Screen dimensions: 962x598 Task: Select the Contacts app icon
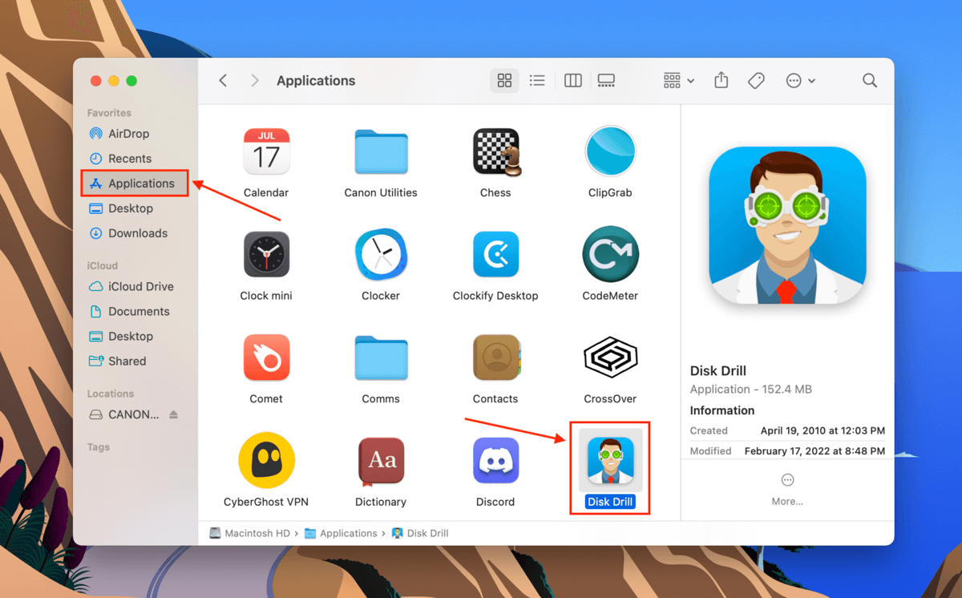point(497,358)
